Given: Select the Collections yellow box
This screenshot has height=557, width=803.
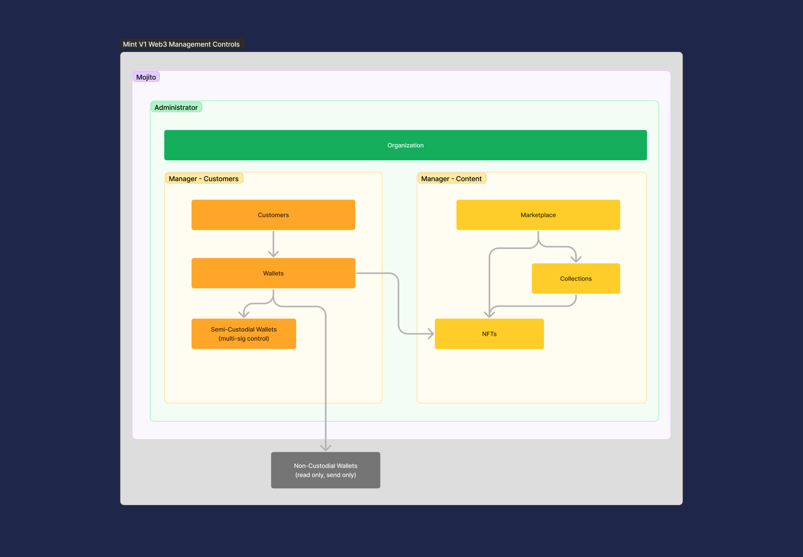Looking at the screenshot, I should coord(576,278).
